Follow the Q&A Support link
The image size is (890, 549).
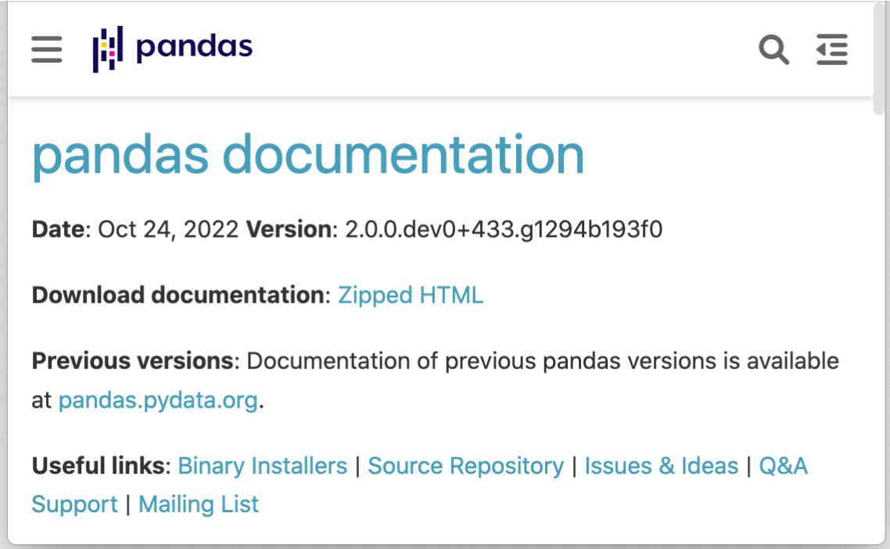tap(783, 466)
